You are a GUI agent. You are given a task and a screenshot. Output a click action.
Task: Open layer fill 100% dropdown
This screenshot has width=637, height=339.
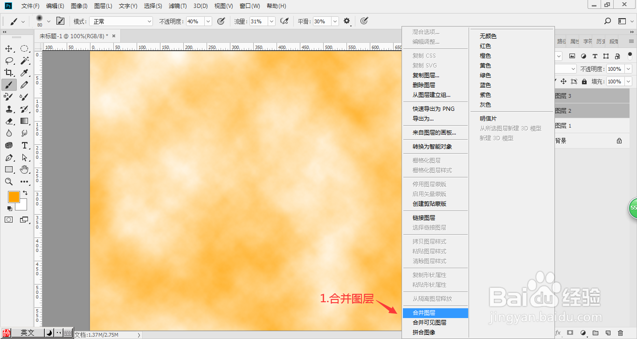(x=628, y=81)
